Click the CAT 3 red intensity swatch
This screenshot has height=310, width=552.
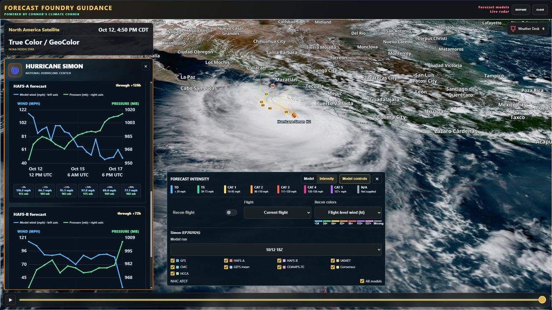point(278,189)
